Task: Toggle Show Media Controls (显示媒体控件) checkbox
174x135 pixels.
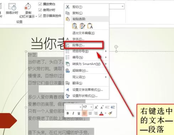Action: tap(40, 16)
